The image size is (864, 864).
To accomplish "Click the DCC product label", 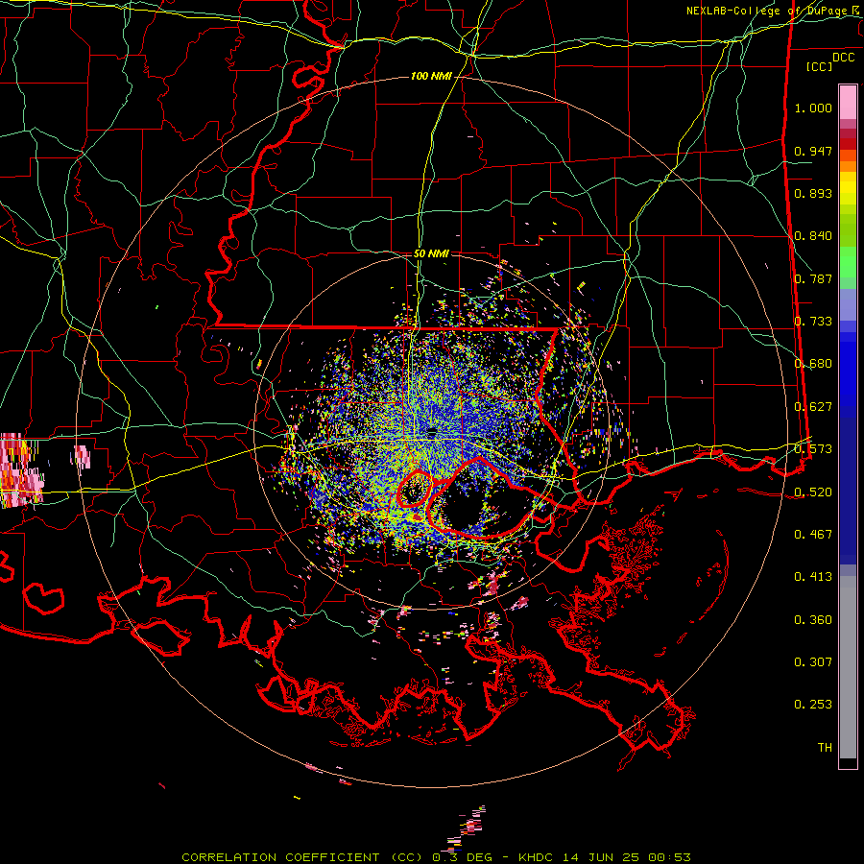I will (843, 58).
